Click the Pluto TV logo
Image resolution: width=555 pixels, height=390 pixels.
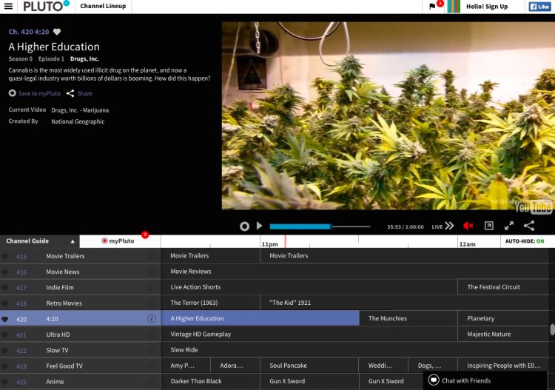coord(47,6)
